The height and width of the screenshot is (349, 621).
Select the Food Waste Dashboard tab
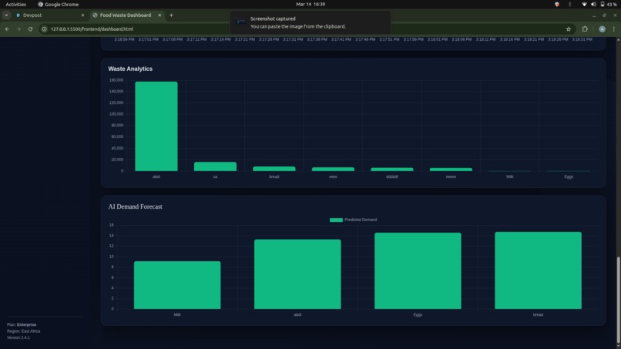(x=126, y=15)
